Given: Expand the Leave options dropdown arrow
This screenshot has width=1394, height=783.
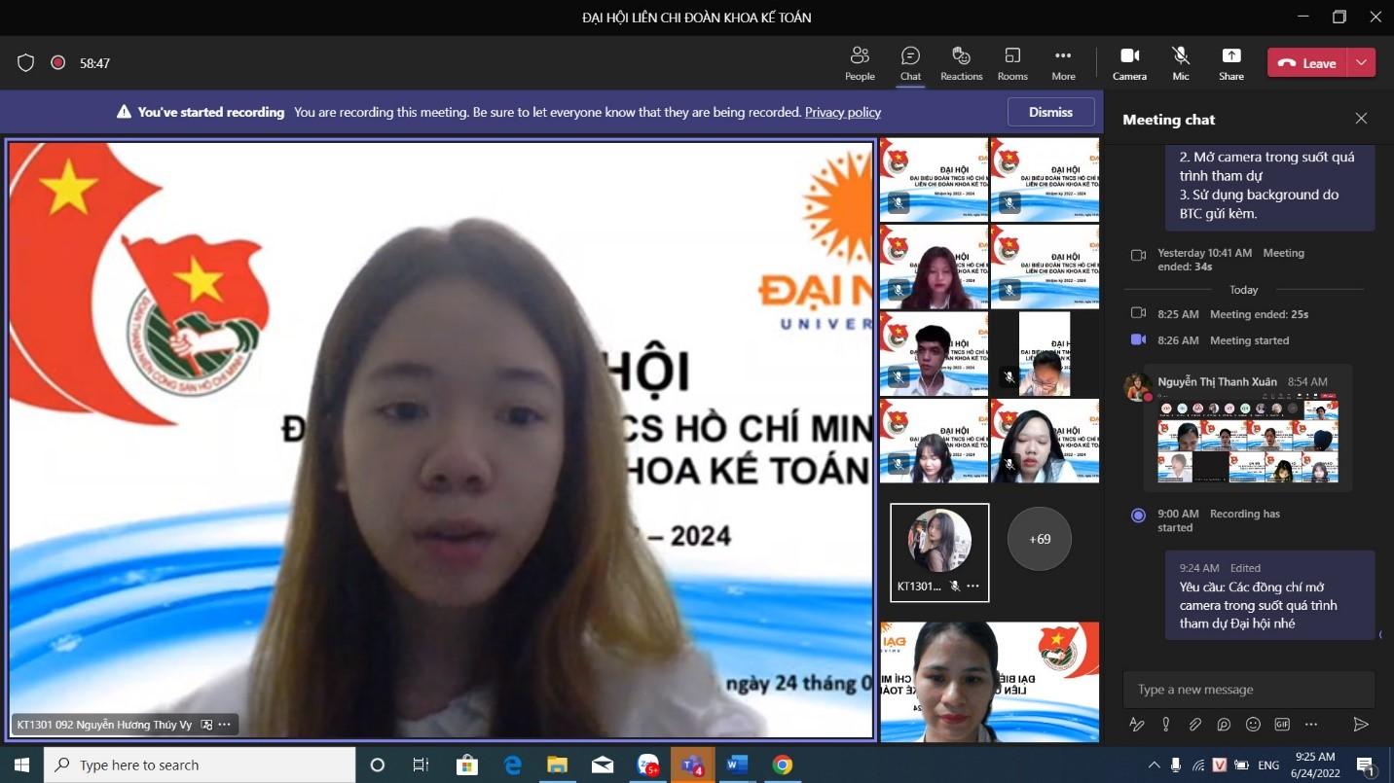Looking at the screenshot, I should tap(1361, 63).
